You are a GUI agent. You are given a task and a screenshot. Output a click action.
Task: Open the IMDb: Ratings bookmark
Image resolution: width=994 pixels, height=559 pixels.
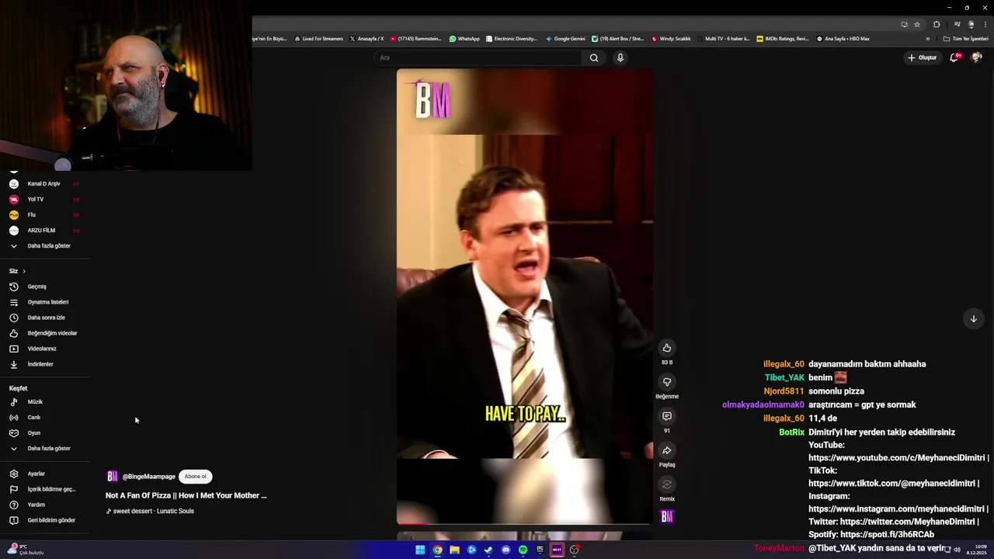point(783,39)
